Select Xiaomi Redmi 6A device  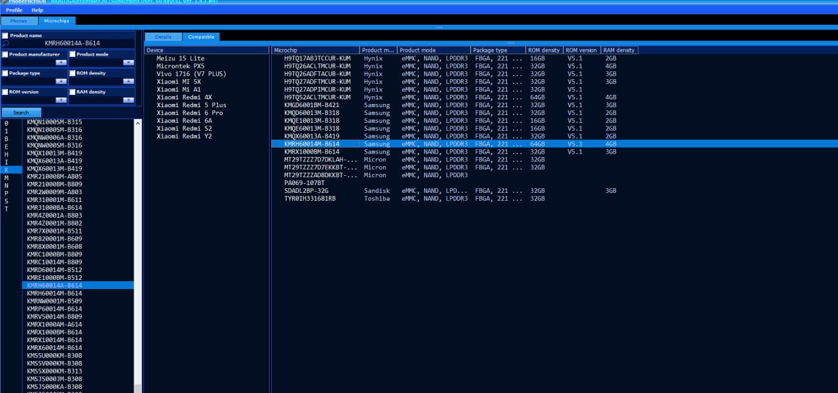pos(184,121)
